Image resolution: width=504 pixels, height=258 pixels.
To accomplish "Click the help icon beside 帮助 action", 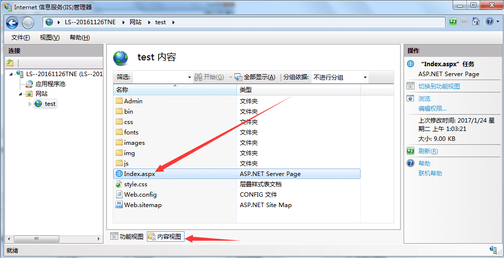I will (411, 163).
